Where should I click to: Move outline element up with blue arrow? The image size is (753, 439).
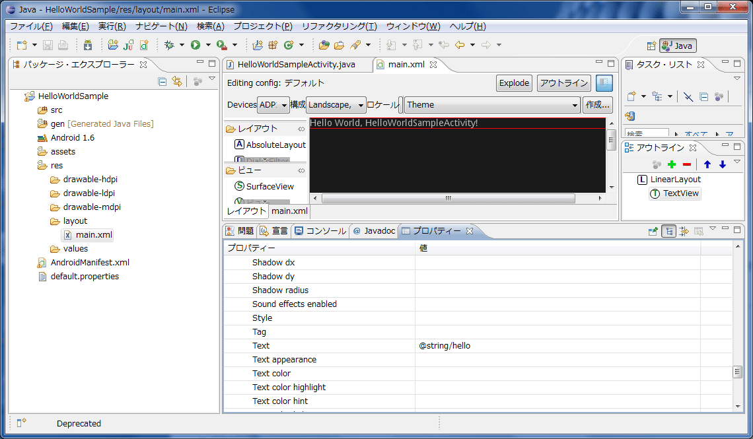(x=707, y=164)
